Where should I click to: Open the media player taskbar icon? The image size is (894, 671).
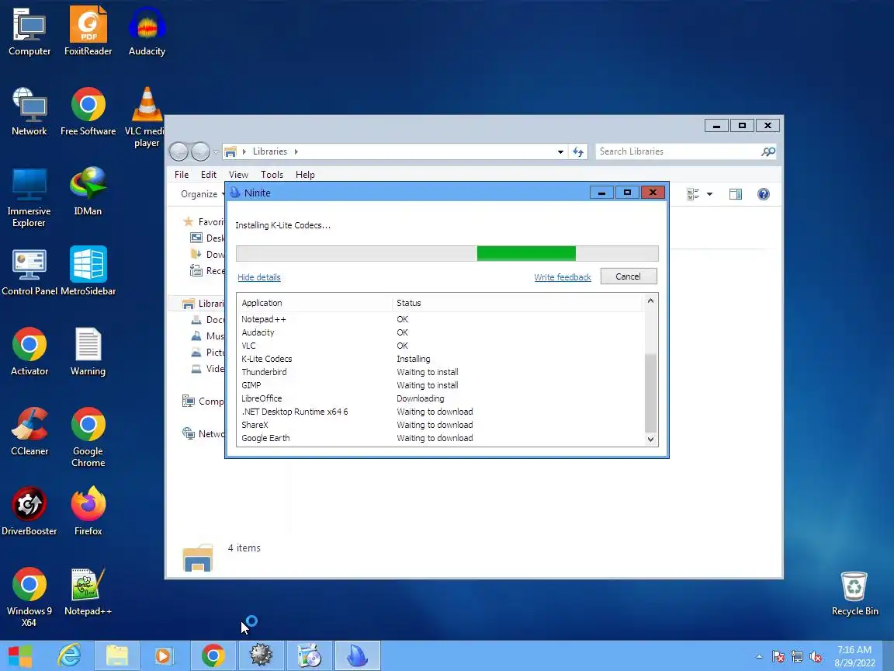pyautogui.click(x=165, y=656)
